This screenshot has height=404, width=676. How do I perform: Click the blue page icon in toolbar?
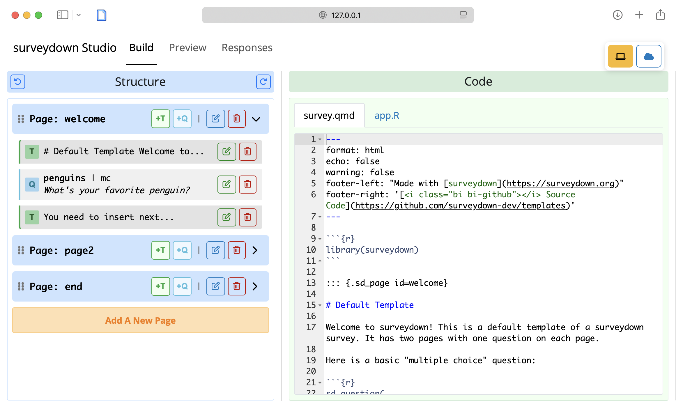pyautogui.click(x=101, y=15)
